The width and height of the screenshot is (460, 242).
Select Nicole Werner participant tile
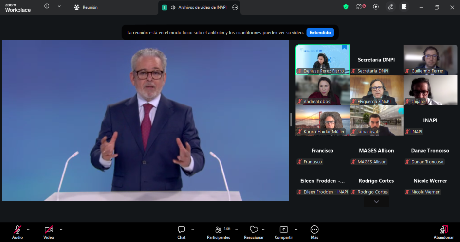pyautogui.click(x=430, y=181)
